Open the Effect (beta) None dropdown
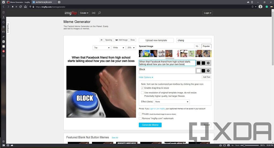 coord(172,102)
